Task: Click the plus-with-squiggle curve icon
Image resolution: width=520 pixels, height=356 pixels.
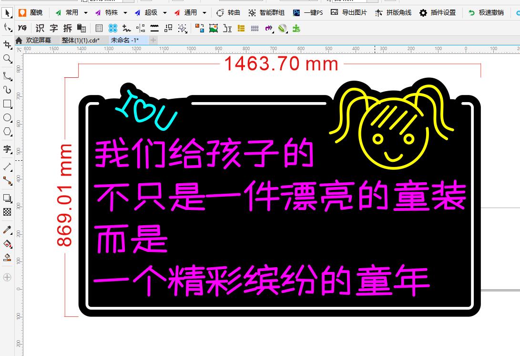Action: tap(126, 28)
